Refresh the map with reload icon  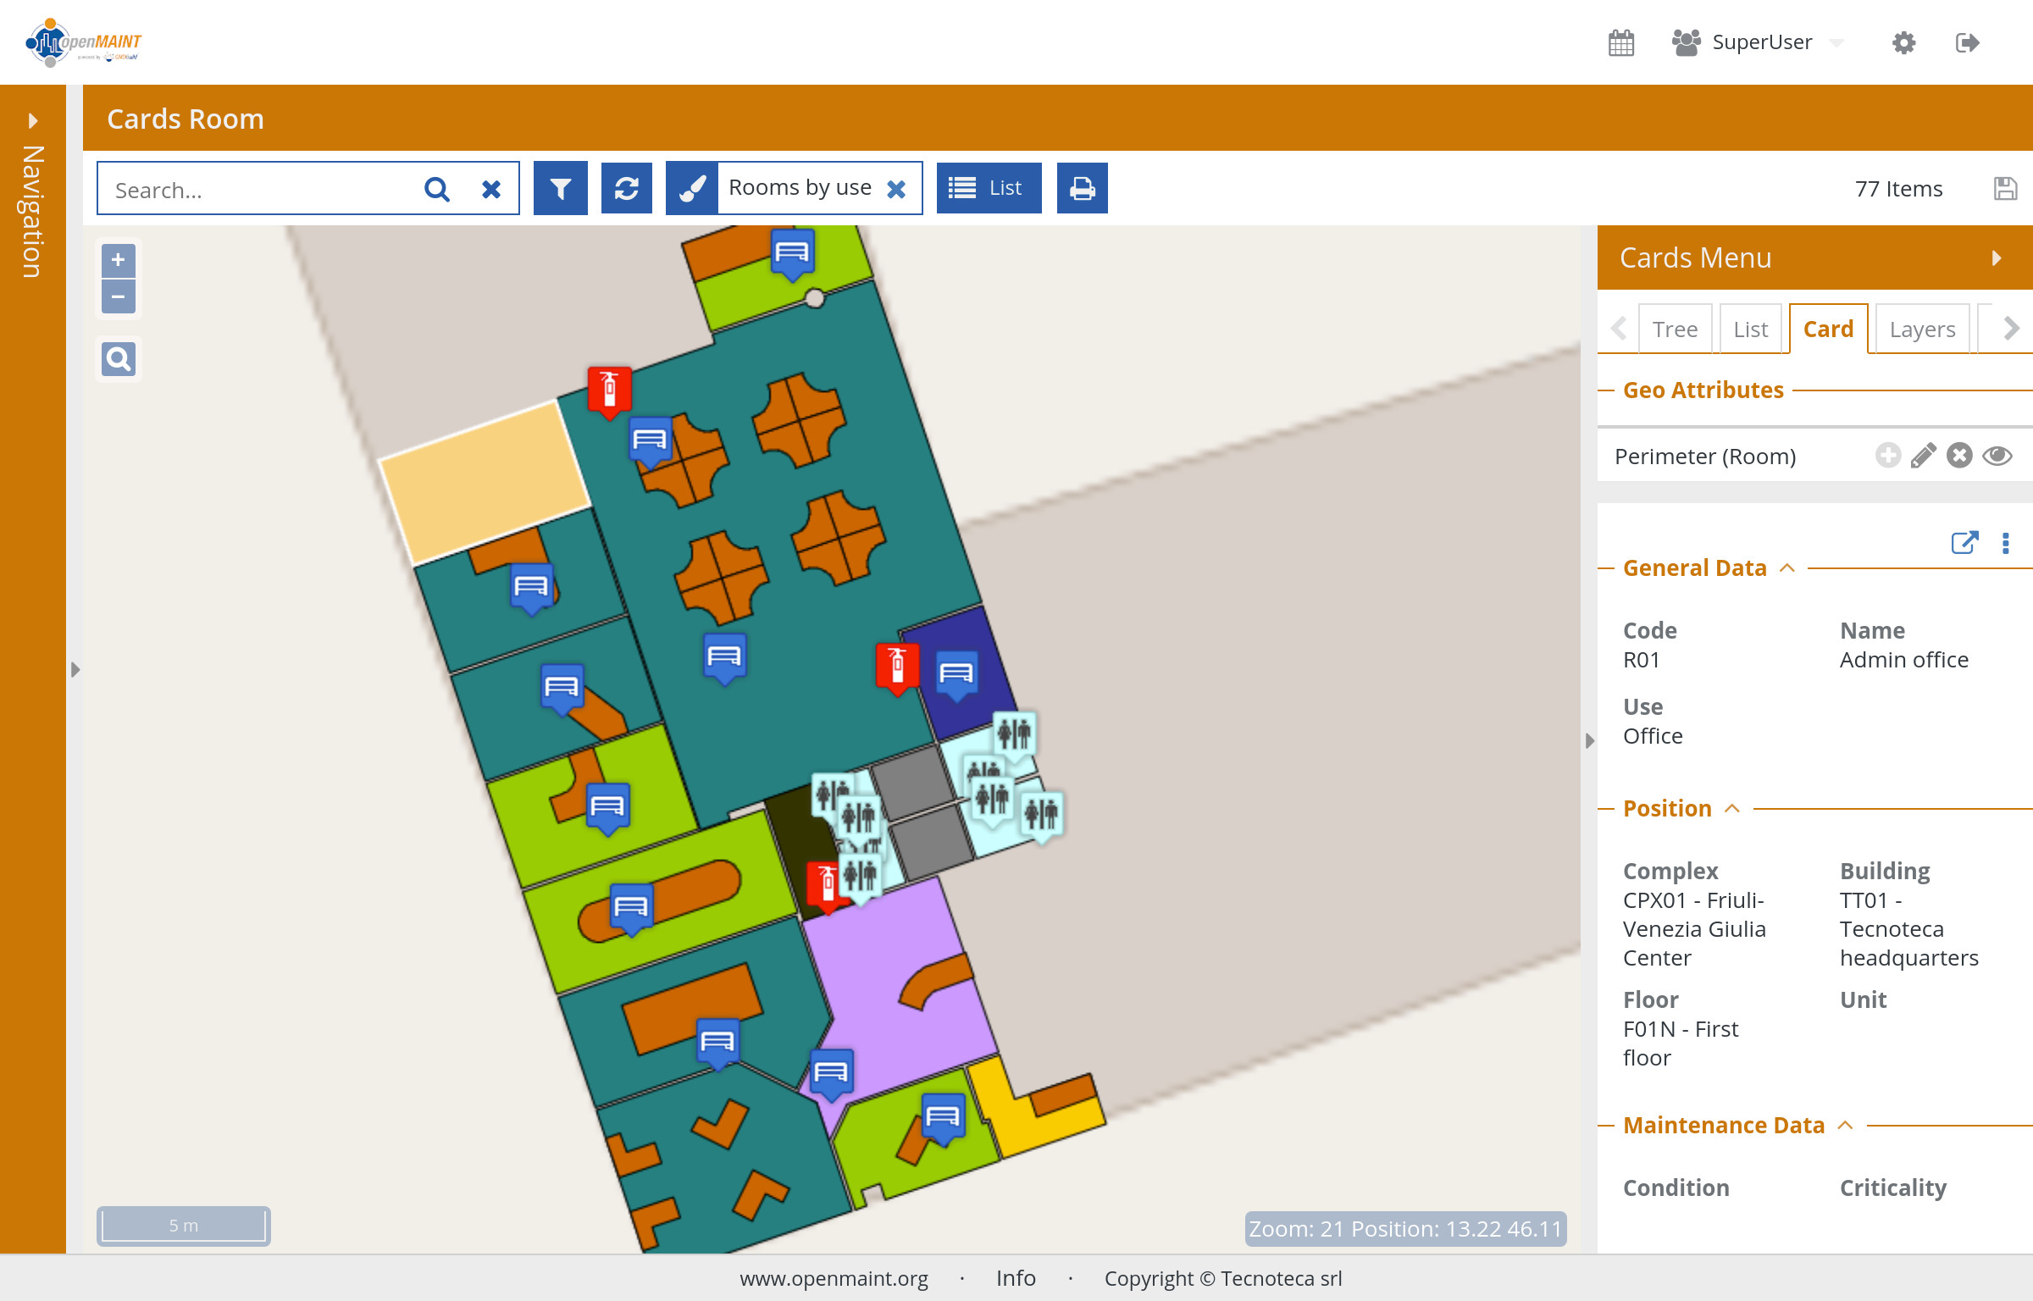626,188
